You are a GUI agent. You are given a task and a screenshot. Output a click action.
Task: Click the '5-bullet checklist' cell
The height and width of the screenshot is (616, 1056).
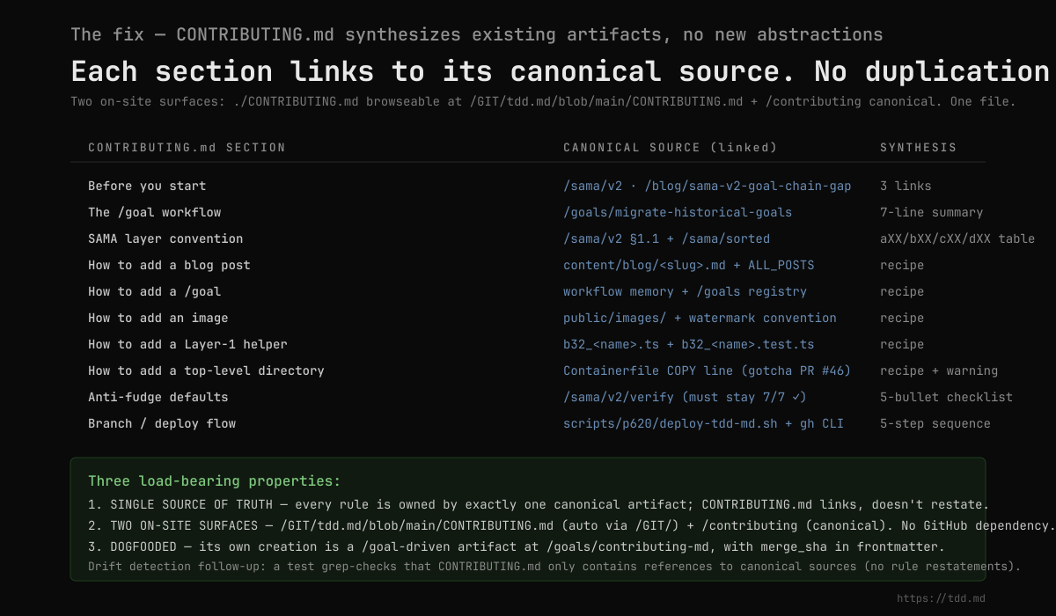point(946,397)
